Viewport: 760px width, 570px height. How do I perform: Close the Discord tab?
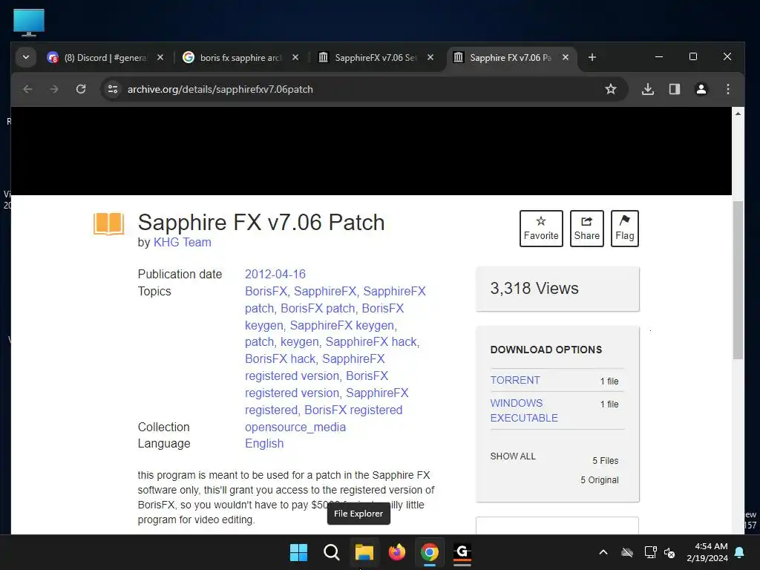pos(160,57)
